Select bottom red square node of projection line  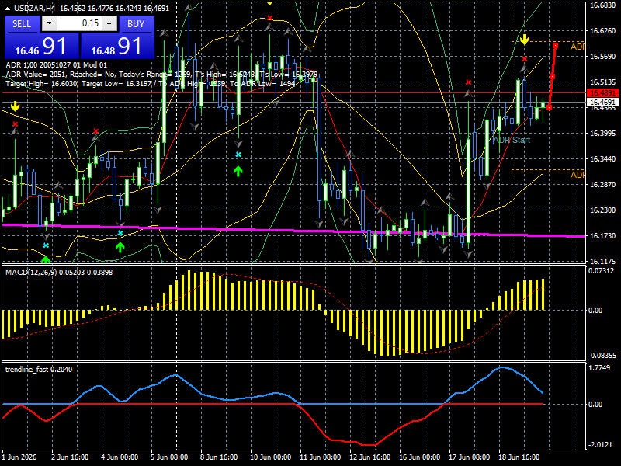pos(549,107)
